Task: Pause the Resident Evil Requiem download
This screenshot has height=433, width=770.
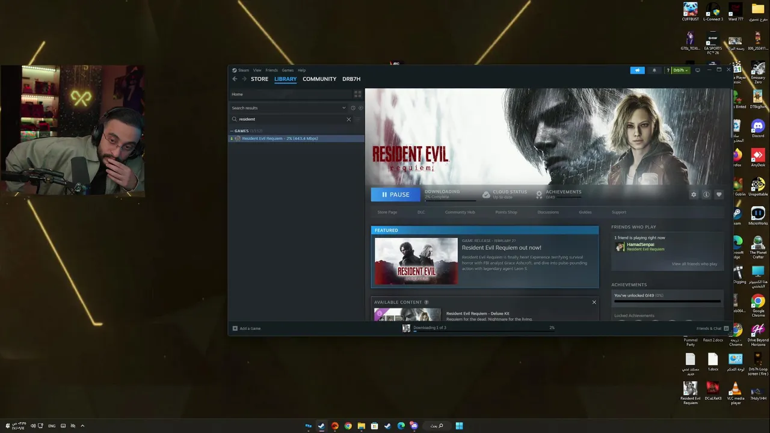Action: pyautogui.click(x=395, y=194)
